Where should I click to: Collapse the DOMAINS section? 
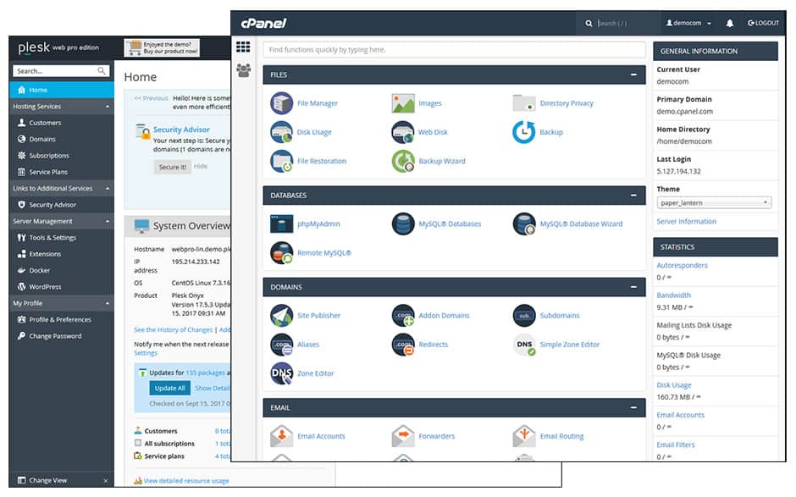tap(633, 287)
